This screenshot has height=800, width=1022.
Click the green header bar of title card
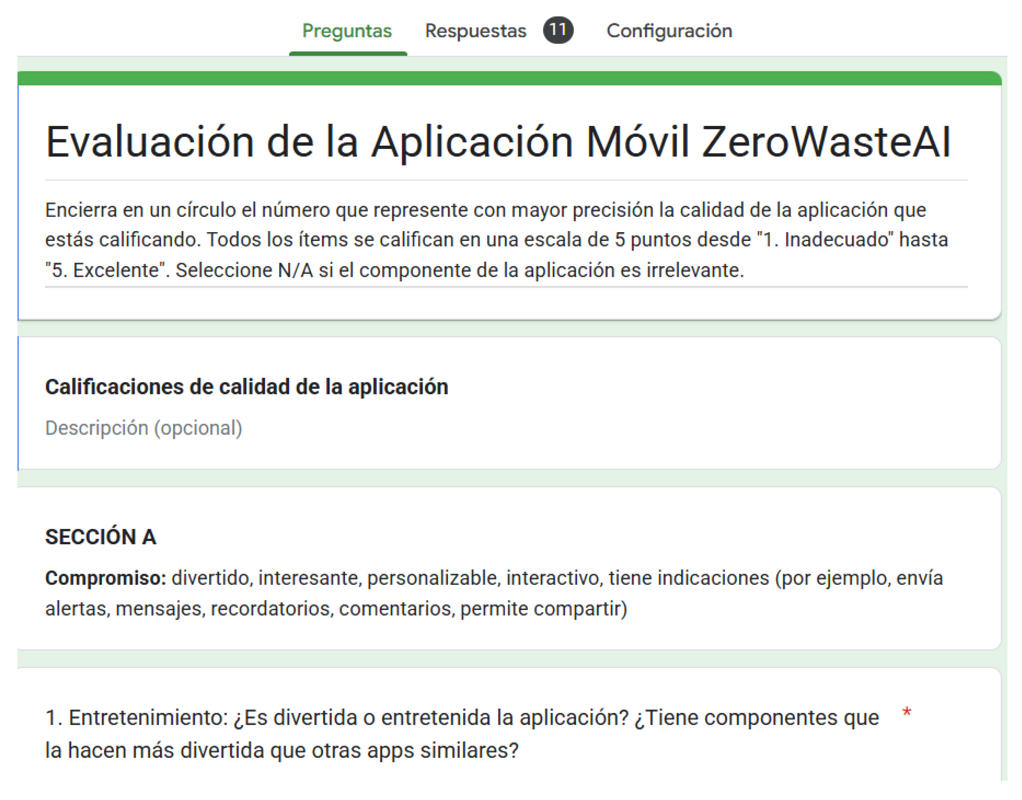pyautogui.click(x=509, y=78)
